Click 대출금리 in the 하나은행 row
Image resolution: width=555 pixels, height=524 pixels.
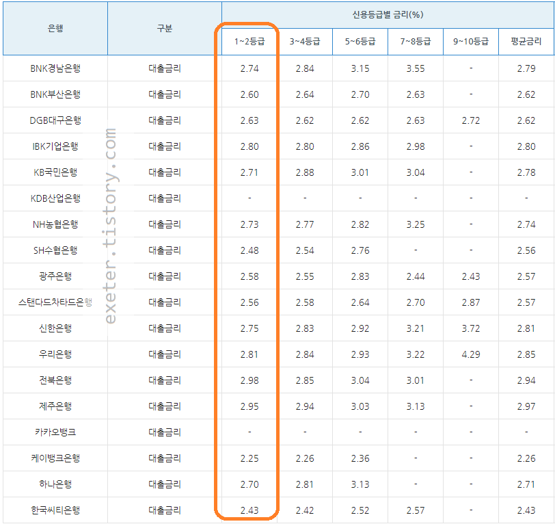[165, 484]
